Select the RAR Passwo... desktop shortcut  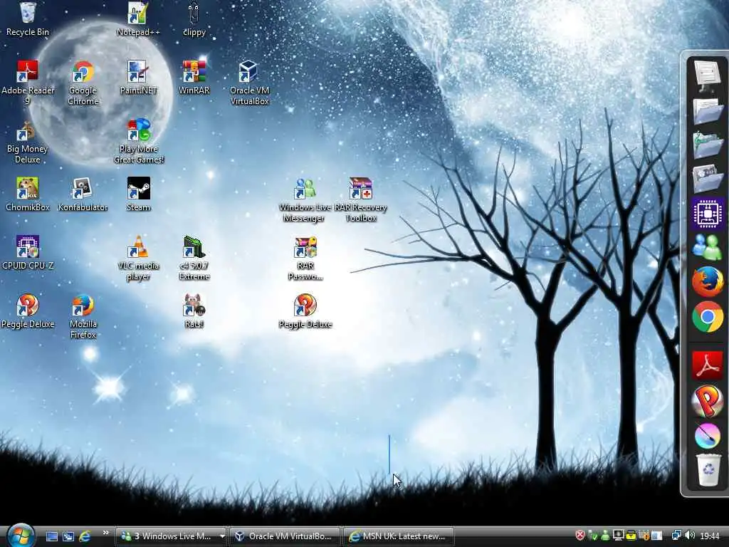305,258
